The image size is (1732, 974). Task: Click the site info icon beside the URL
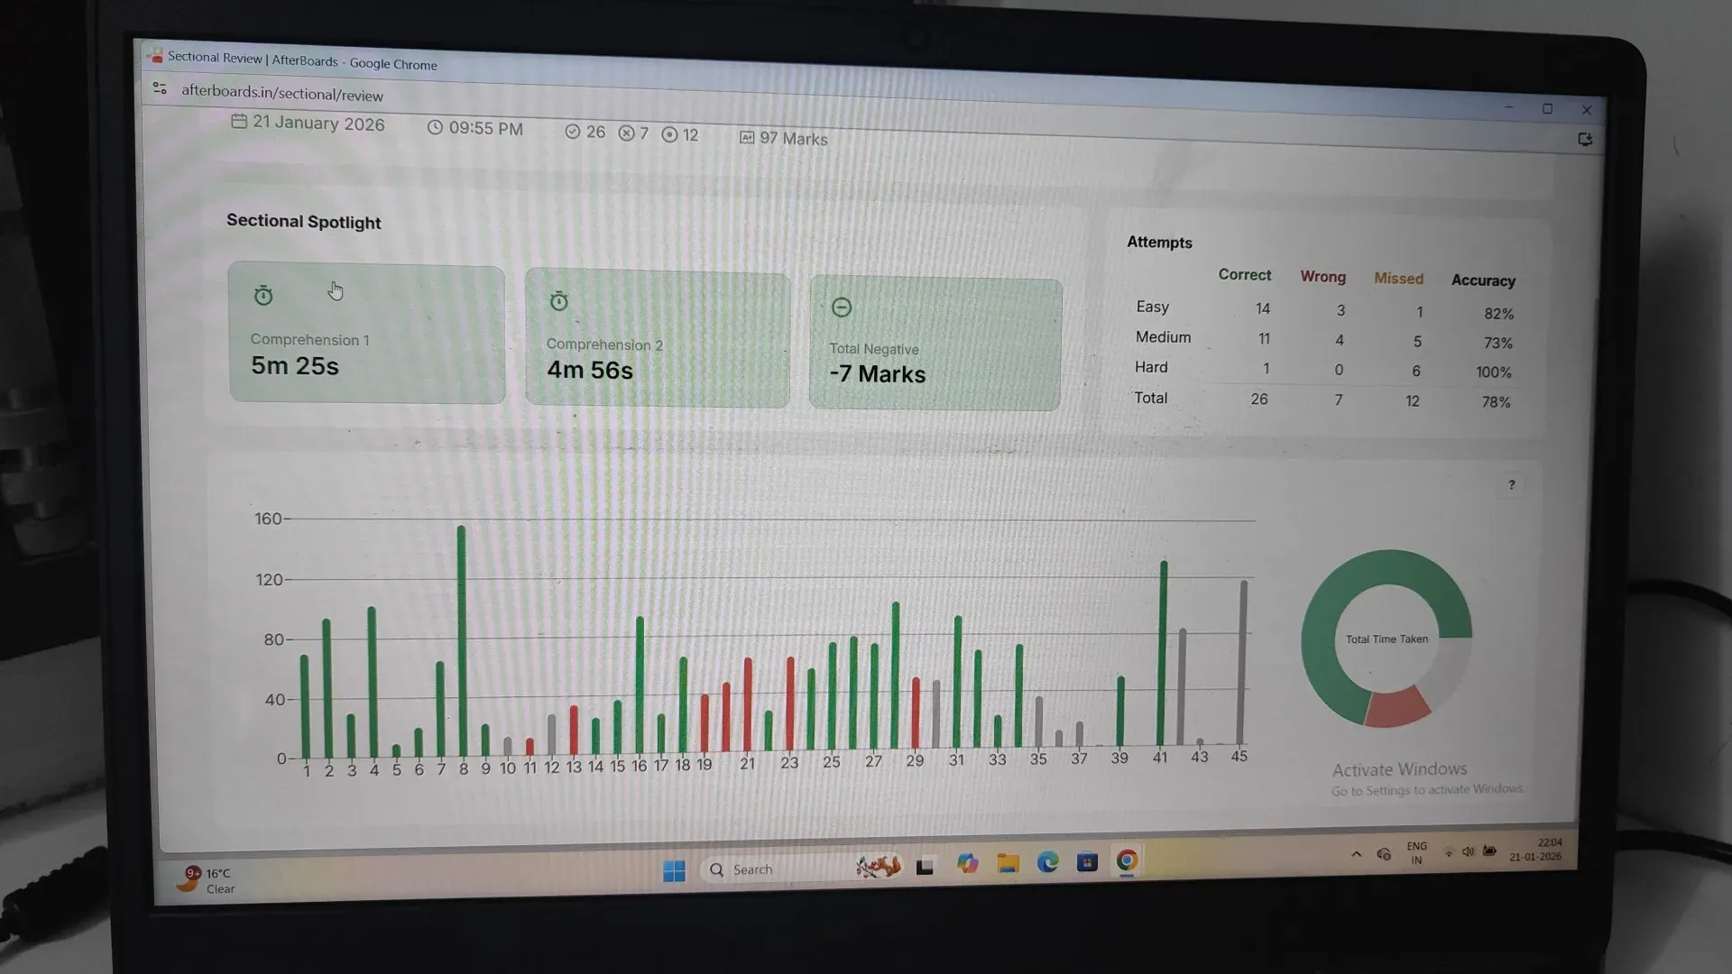pos(160,87)
